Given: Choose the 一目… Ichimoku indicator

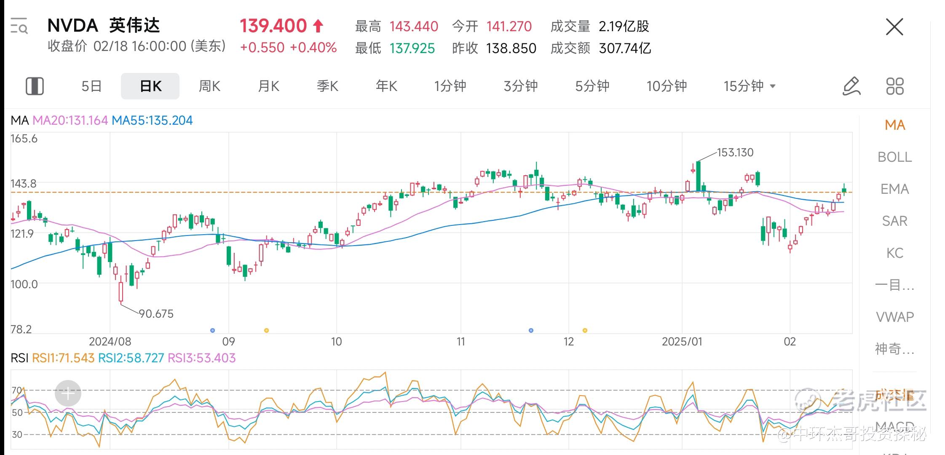Looking at the screenshot, I should coord(895,285).
